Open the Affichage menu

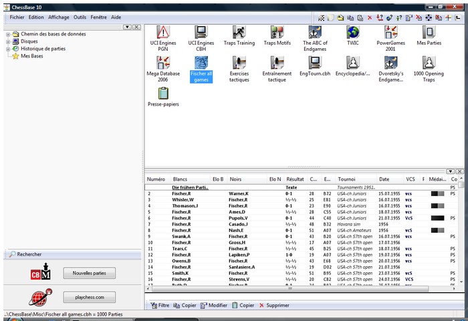(x=59, y=17)
